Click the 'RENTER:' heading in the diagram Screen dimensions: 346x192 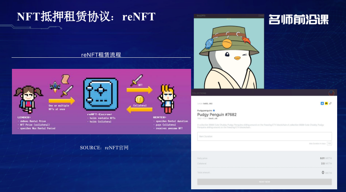(x=159, y=117)
